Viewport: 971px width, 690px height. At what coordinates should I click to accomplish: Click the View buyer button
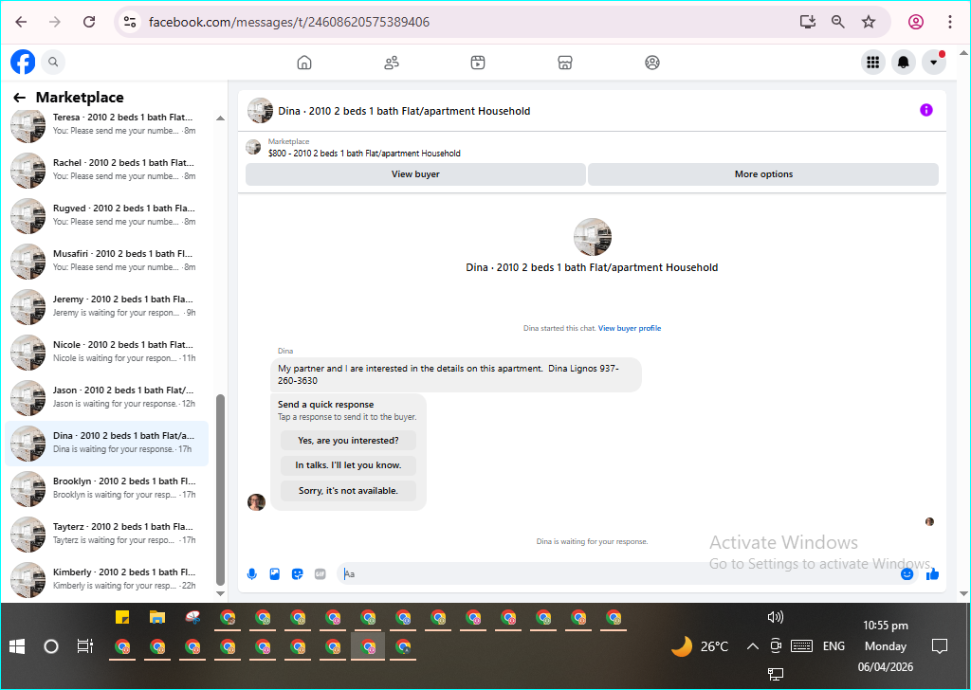tap(415, 174)
